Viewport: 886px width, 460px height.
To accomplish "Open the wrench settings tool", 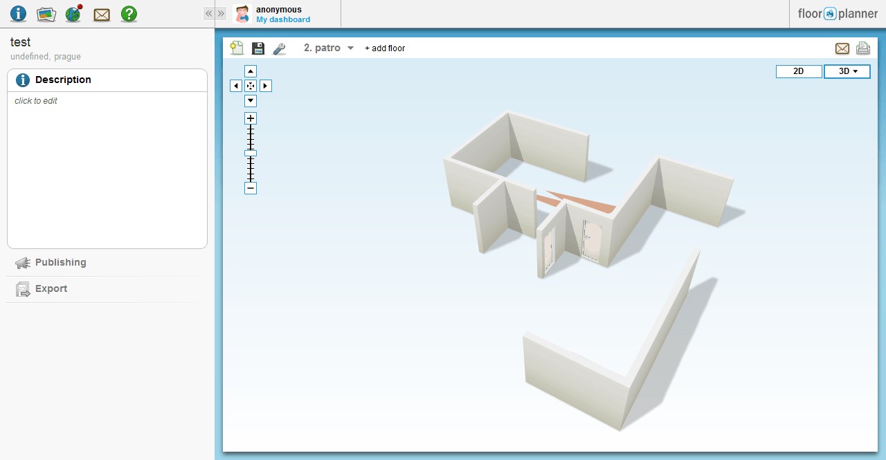I will 279,48.
